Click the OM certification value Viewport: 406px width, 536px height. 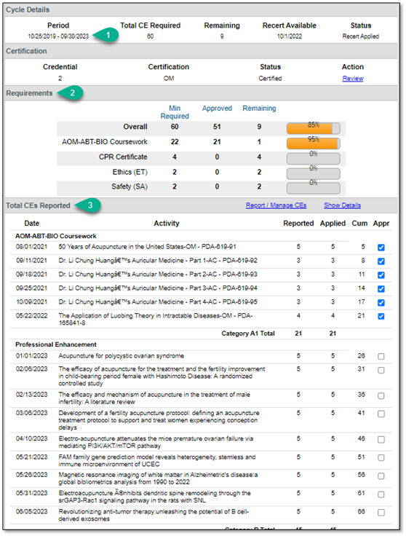(x=169, y=78)
